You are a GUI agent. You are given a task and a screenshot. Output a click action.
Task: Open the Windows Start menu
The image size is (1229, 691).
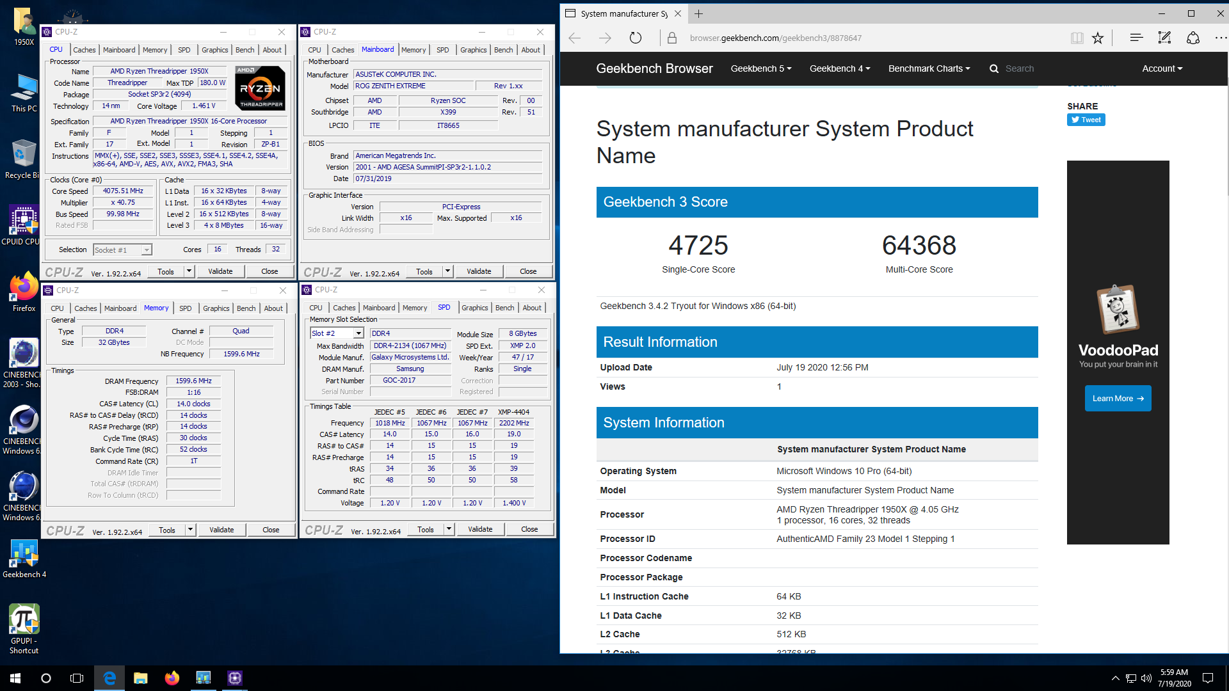(x=15, y=678)
